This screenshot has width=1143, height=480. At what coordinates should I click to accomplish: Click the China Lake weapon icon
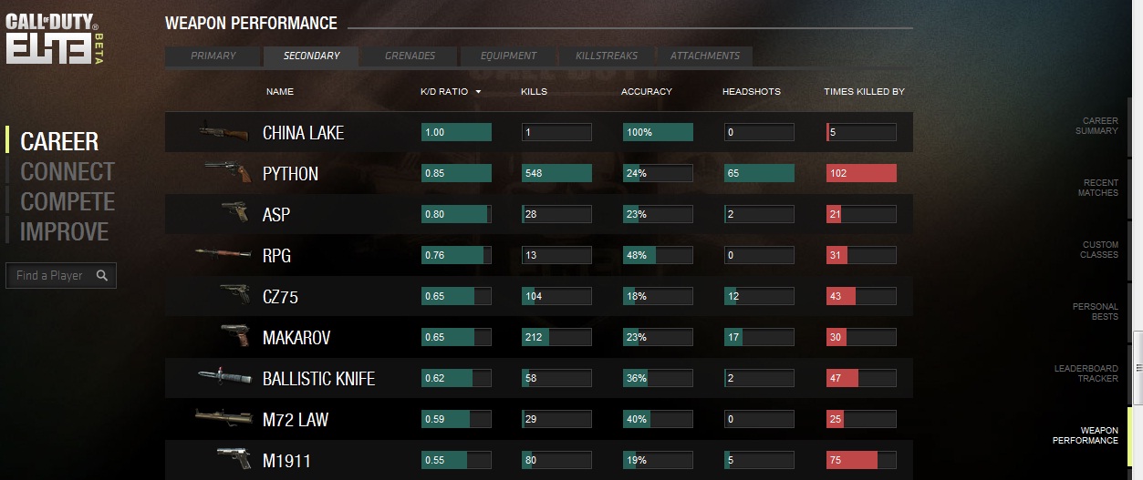[x=223, y=132]
